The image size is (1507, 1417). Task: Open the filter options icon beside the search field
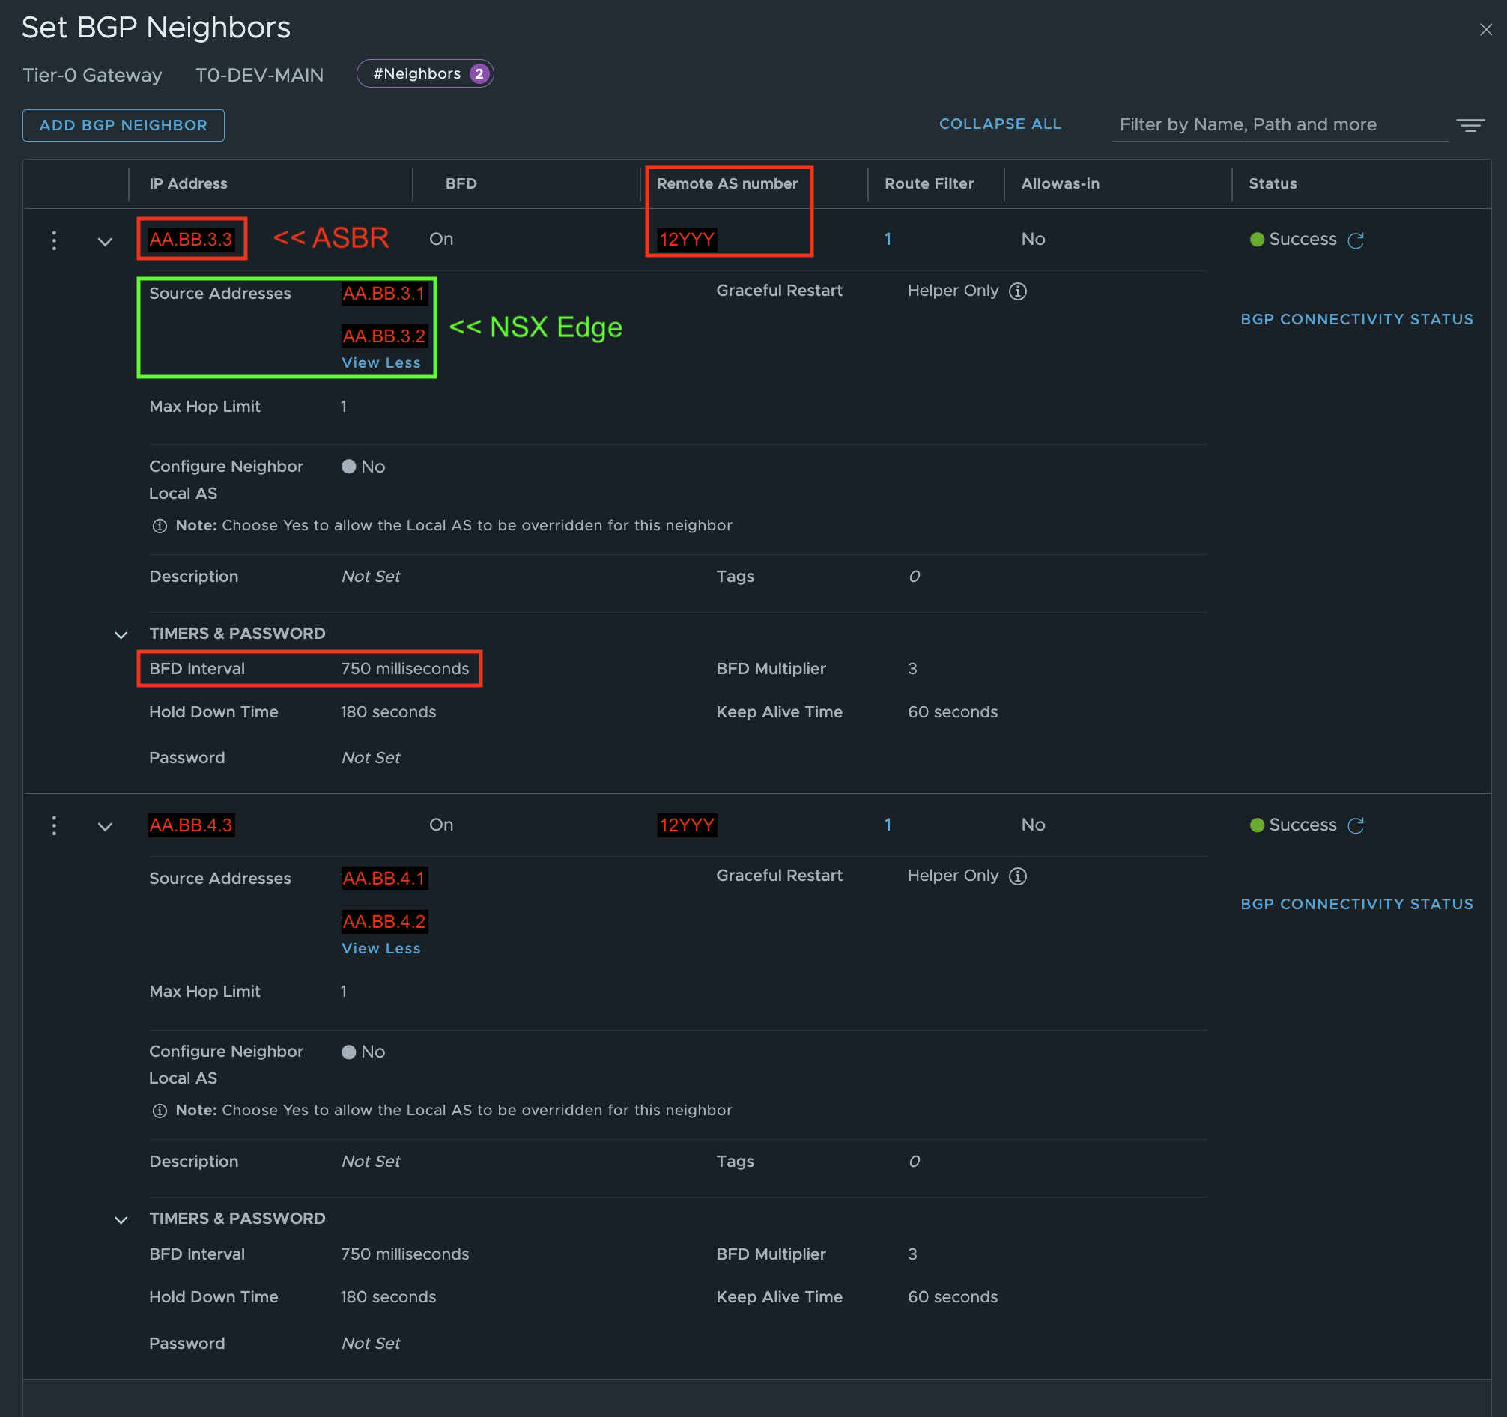click(x=1469, y=125)
